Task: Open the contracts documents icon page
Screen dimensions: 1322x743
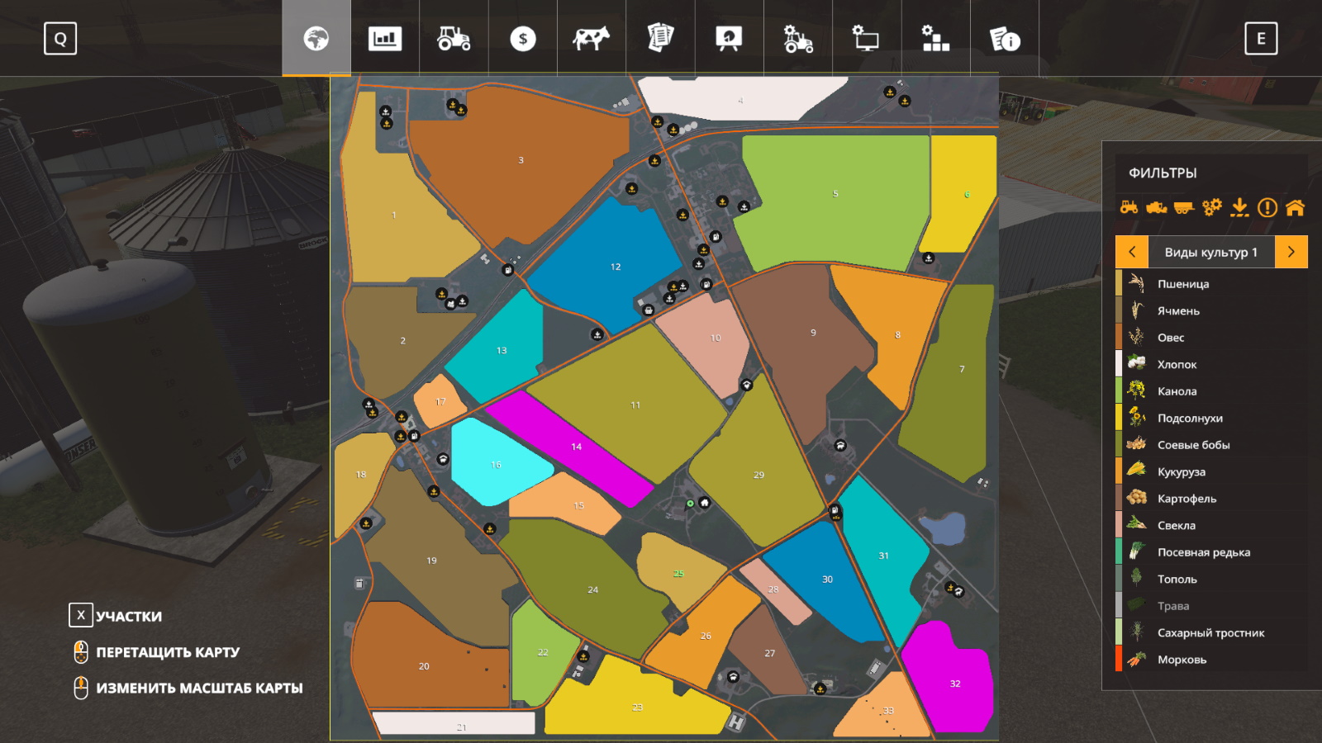Action: point(660,39)
